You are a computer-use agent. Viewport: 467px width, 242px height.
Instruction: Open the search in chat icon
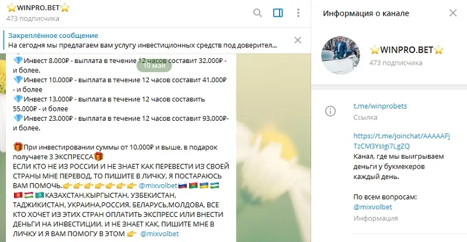click(257, 13)
